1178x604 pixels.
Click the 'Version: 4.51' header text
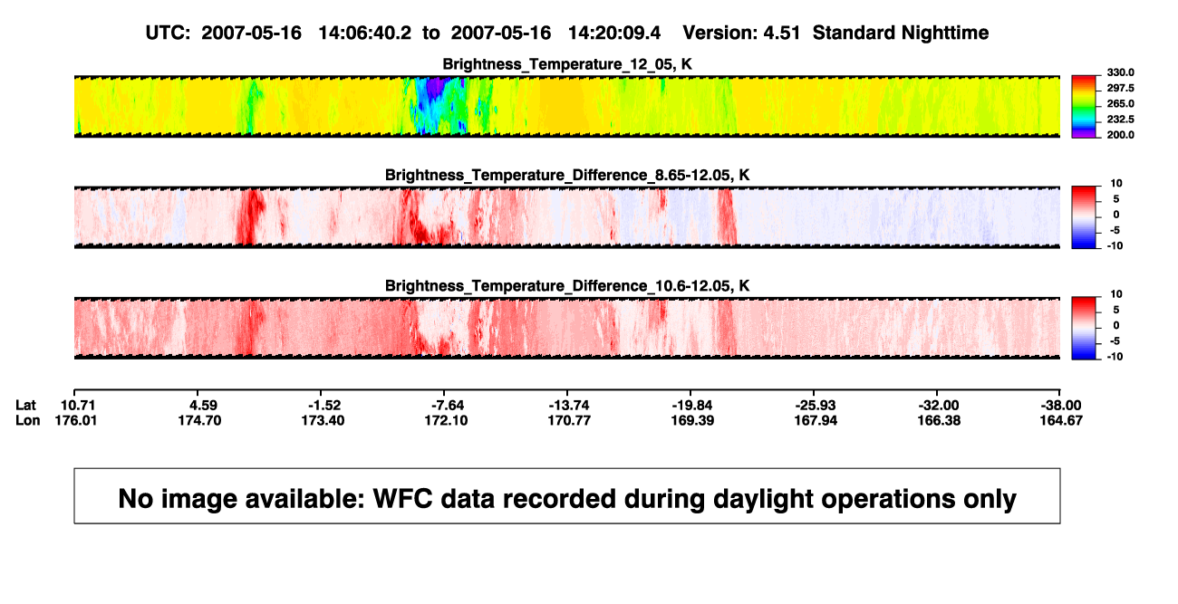pos(743,33)
